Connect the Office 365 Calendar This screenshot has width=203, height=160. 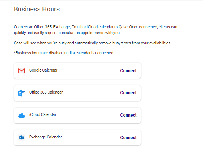[128, 93]
